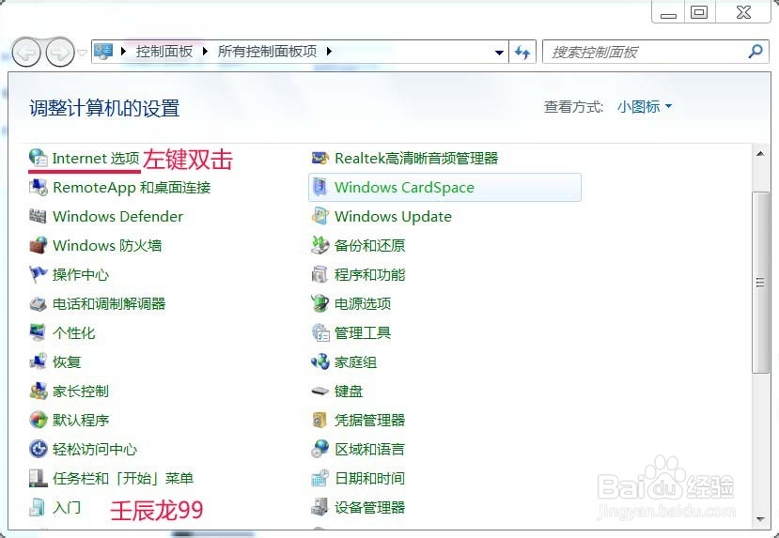The image size is (779, 538).
Task: Click the vertical scrollbar thumb
Action: (x=760, y=282)
